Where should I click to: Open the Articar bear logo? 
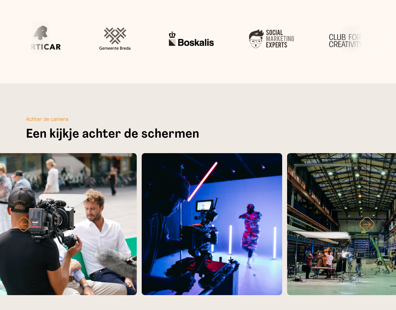pos(45,38)
